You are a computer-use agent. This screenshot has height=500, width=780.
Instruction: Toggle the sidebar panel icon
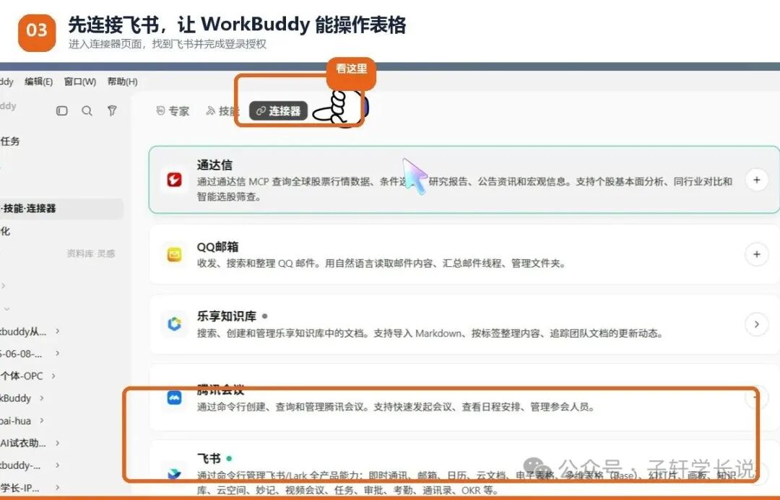[61, 111]
